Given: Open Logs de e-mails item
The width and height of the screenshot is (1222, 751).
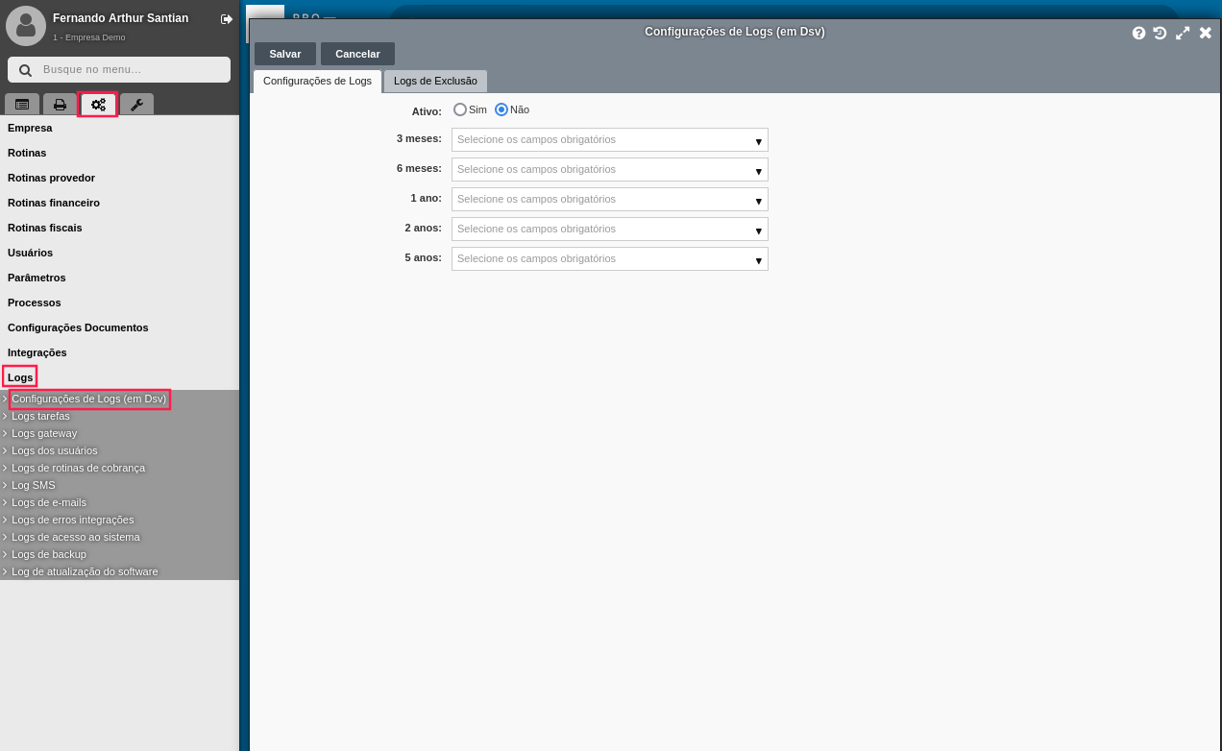Looking at the screenshot, I should 49,502.
